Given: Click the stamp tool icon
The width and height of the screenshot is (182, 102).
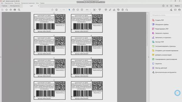Looking at the screenshot, I should coord(118,10).
